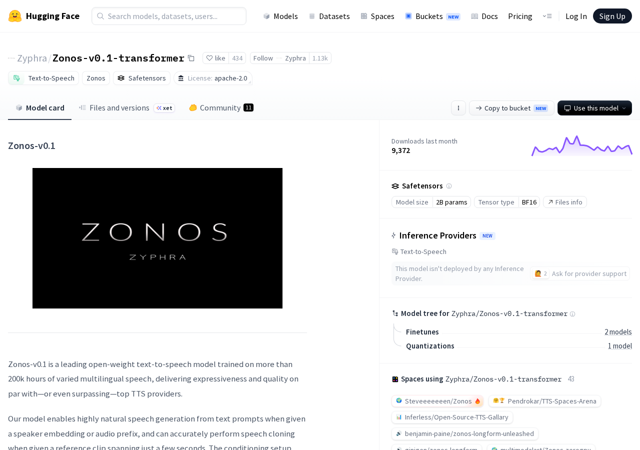Click the Hugging Face emoji logo
Image resolution: width=640 pixels, height=450 pixels.
click(15, 16)
